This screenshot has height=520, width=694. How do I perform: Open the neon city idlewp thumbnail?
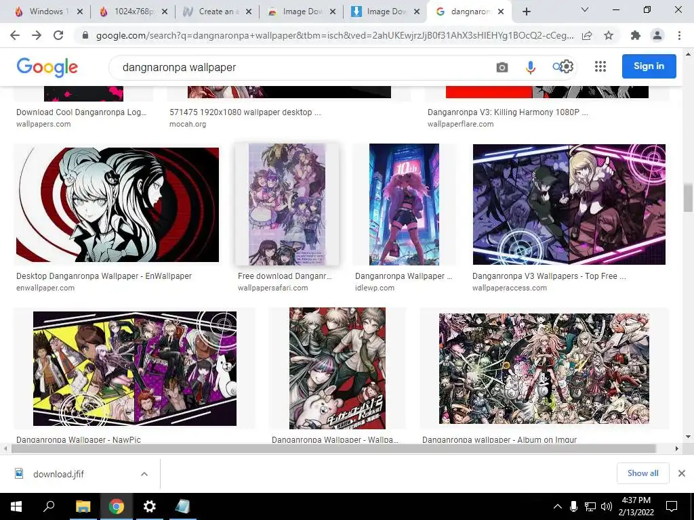pyautogui.click(x=404, y=204)
